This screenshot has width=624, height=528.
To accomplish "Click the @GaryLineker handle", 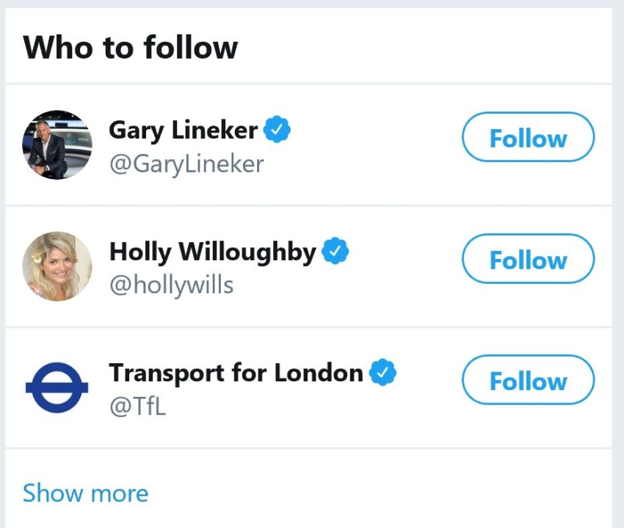I will (186, 163).
